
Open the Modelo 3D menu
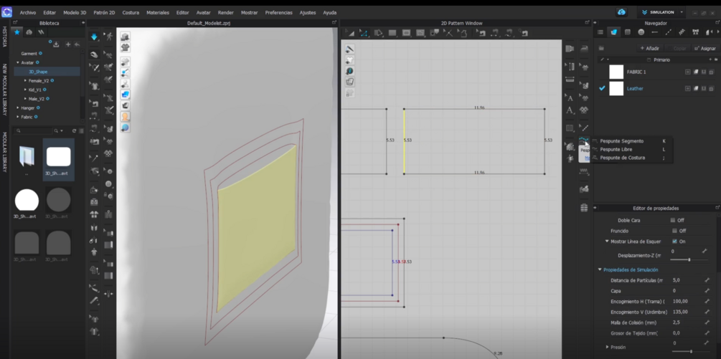click(x=75, y=12)
